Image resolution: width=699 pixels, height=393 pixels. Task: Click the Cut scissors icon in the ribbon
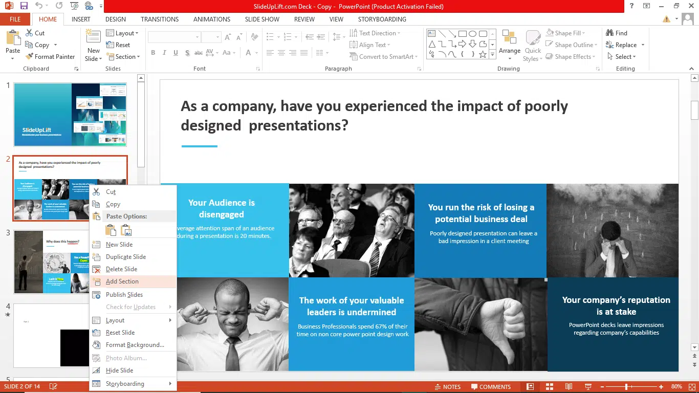(x=29, y=33)
